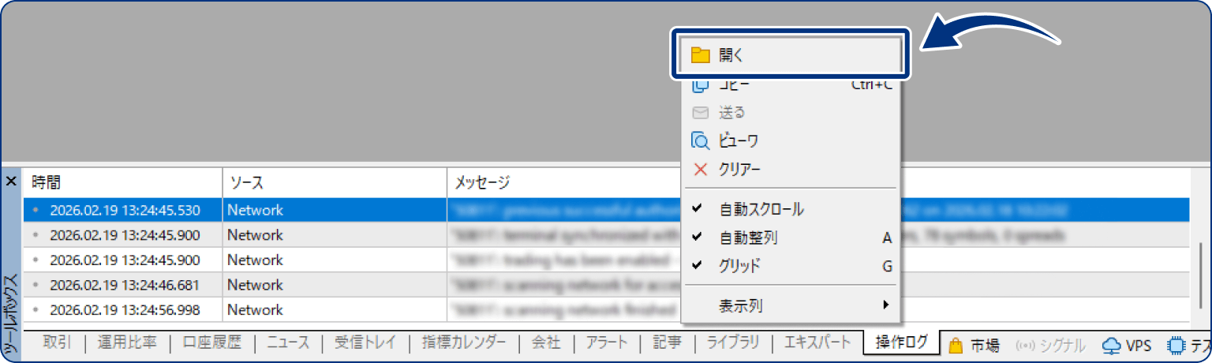Click the ソース column header

tap(246, 183)
